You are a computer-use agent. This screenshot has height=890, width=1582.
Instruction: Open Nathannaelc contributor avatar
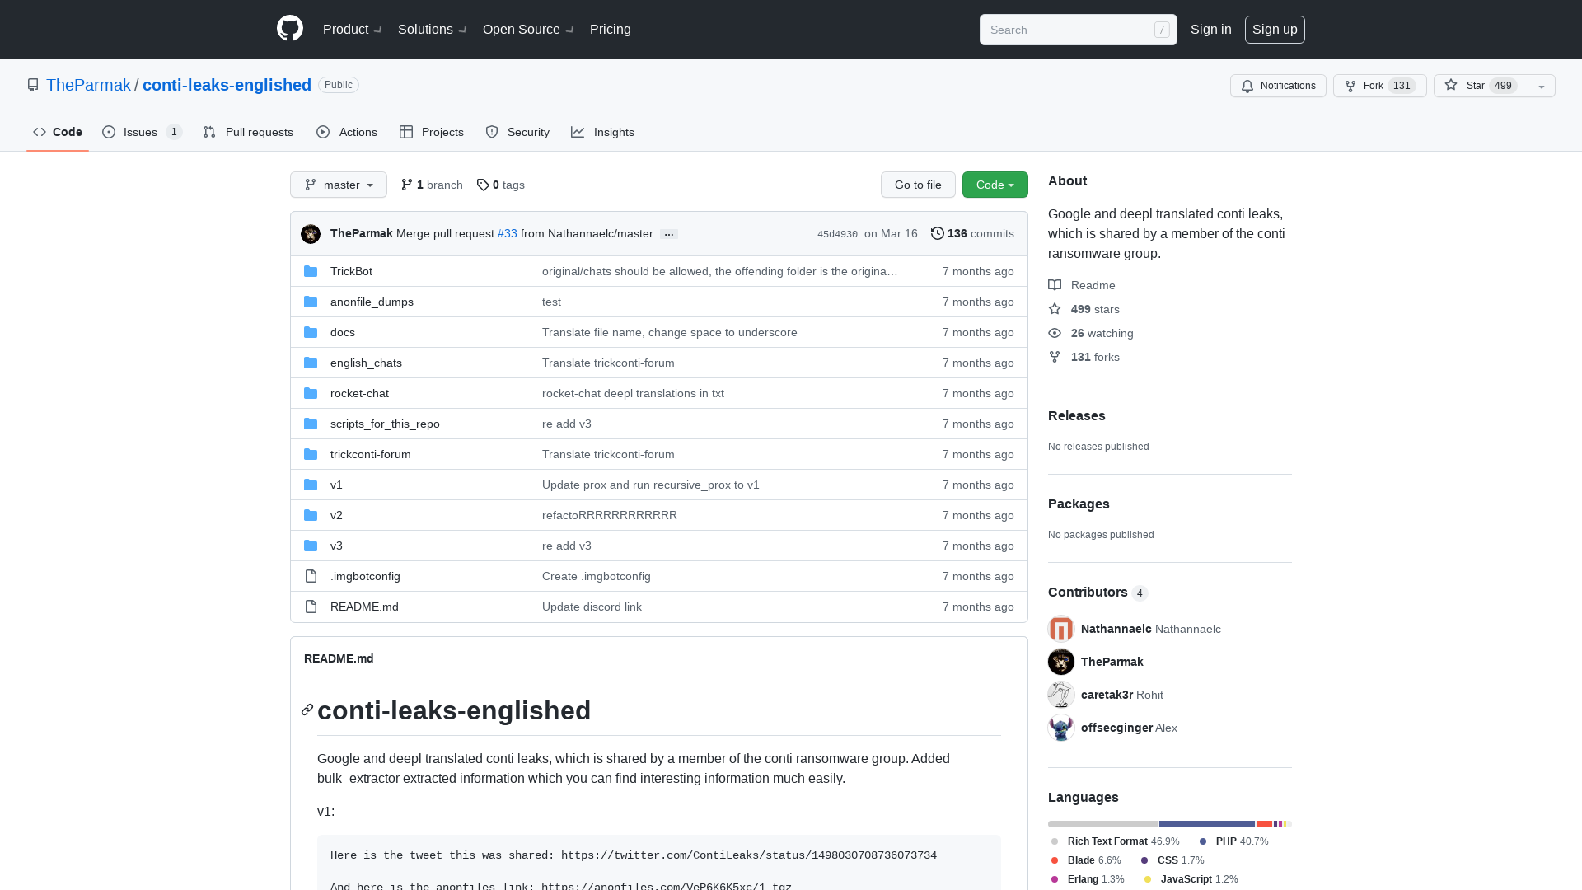tap(1061, 629)
